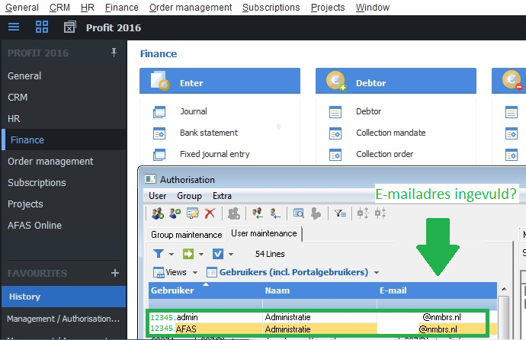Open the Gebruikers (incl. Portalgebruikers) view dropdown
526x340 pixels.
point(377,272)
